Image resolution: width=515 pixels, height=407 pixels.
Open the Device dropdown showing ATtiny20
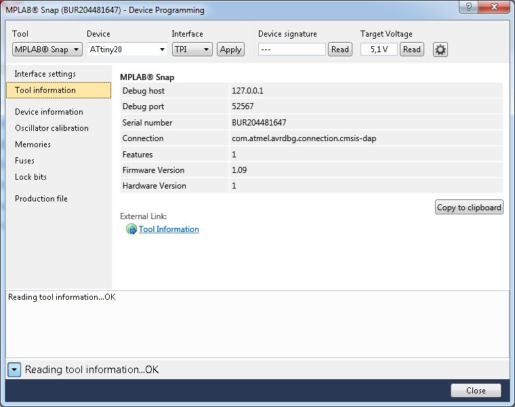(127, 50)
